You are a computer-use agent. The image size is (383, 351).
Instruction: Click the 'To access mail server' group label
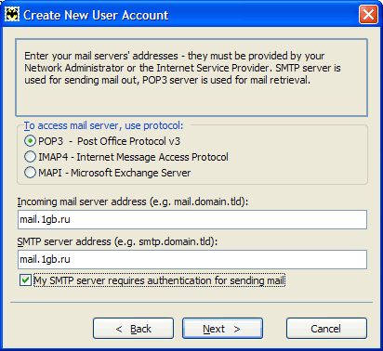point(104,125)
